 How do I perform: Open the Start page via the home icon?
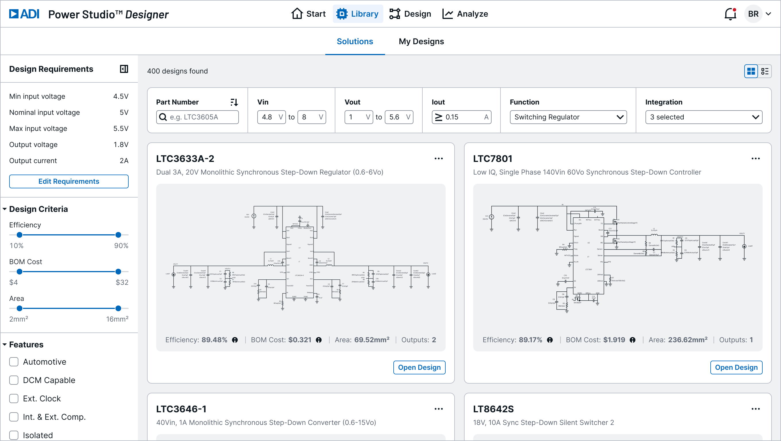(297, 14)
